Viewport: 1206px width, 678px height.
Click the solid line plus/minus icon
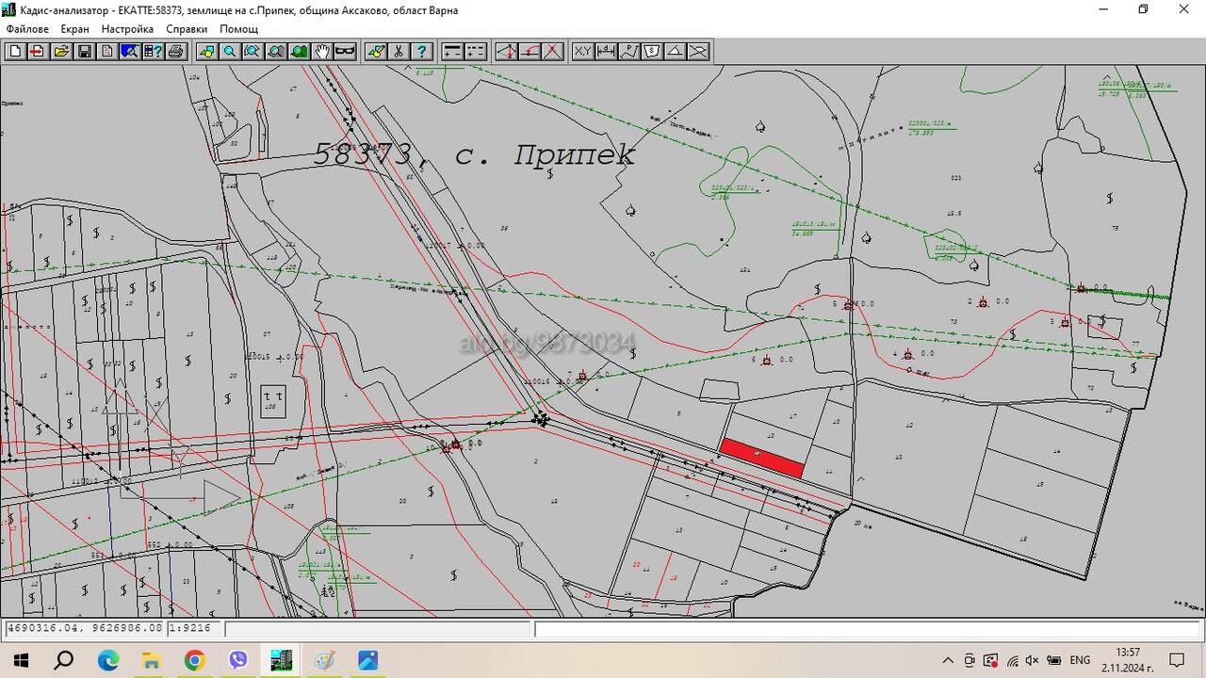[453, 51]
